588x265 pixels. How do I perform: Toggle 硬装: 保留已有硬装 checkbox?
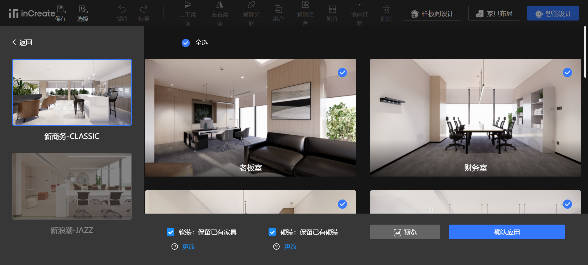(x=272, y=232)
